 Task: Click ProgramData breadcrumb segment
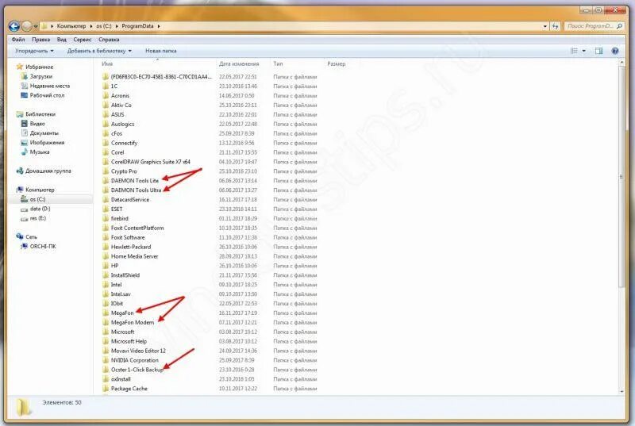137,26
